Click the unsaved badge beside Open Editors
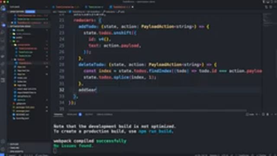 coord(30,12)
